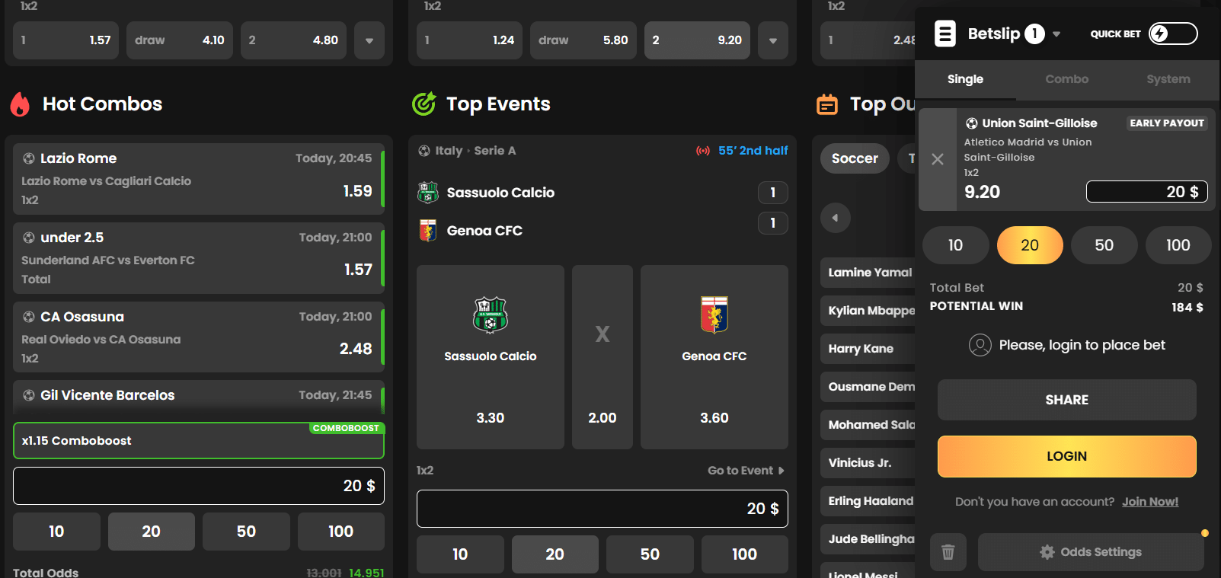Expand more markets next to 4.80
Viewport: 1221px width, 578px height.
(369, 40)
